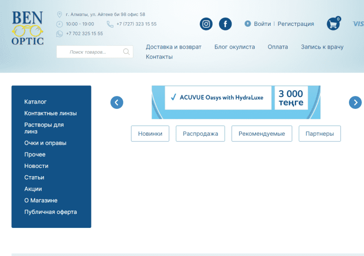Open Статьи in sidebar

tap(34, 177)
